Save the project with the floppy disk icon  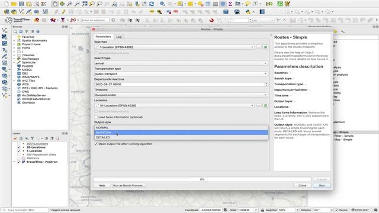(21, 4)
